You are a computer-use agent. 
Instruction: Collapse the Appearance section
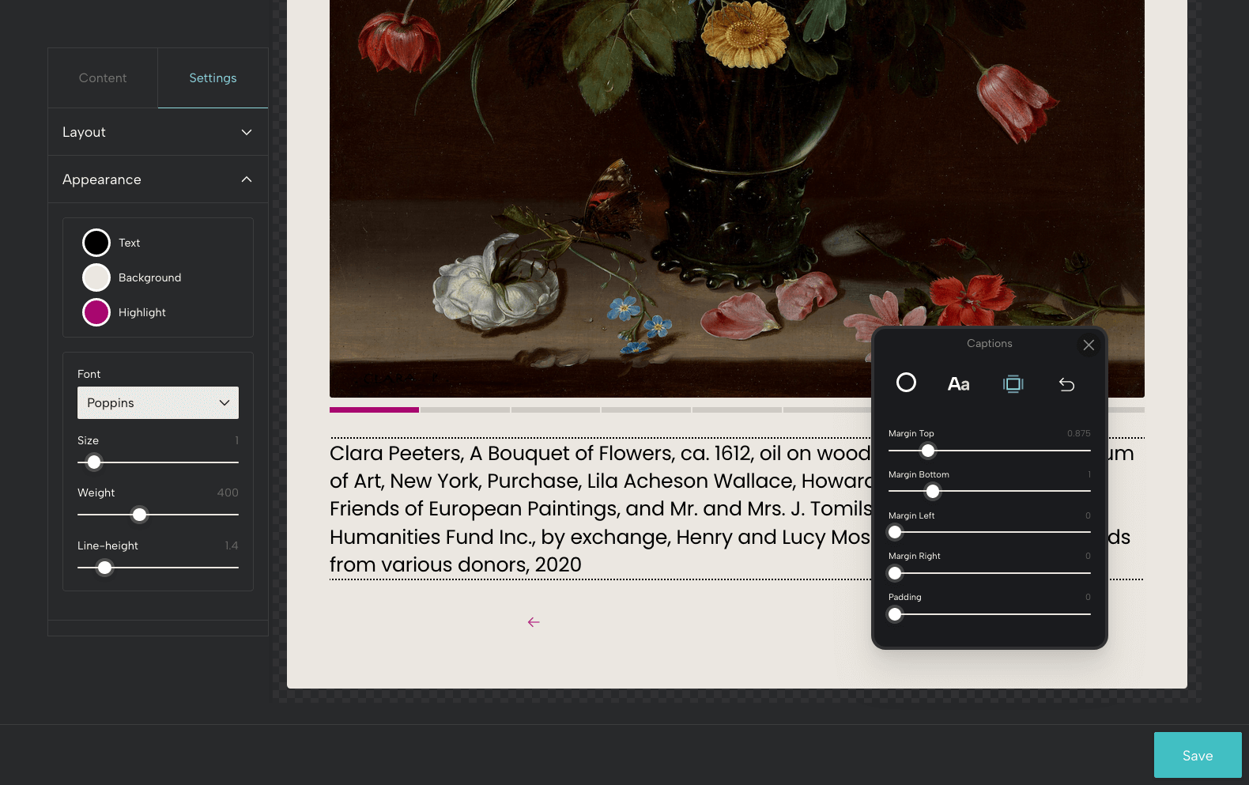tap(158, 179)
